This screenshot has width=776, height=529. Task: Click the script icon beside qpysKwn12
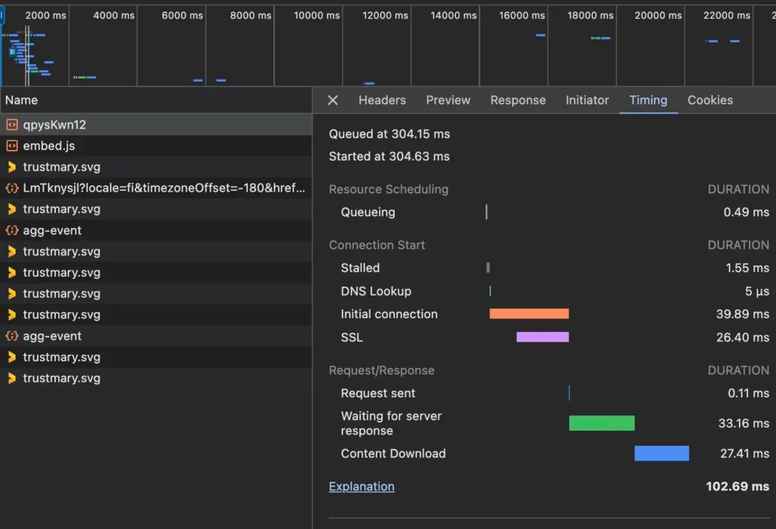[x=12, y=125]
